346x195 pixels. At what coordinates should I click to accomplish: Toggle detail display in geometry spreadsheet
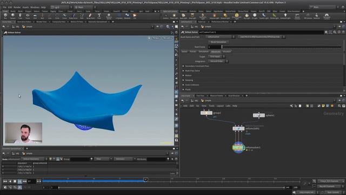click(62, 159)
